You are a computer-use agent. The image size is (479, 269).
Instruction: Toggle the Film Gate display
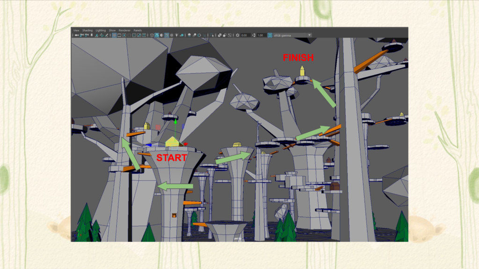[119, 35]
